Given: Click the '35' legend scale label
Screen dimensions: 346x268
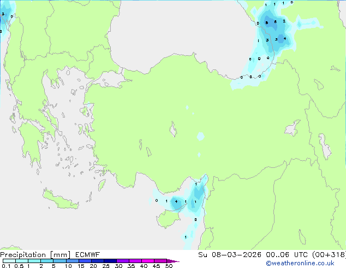Looking at the screenshot, I should pos(131,266).
